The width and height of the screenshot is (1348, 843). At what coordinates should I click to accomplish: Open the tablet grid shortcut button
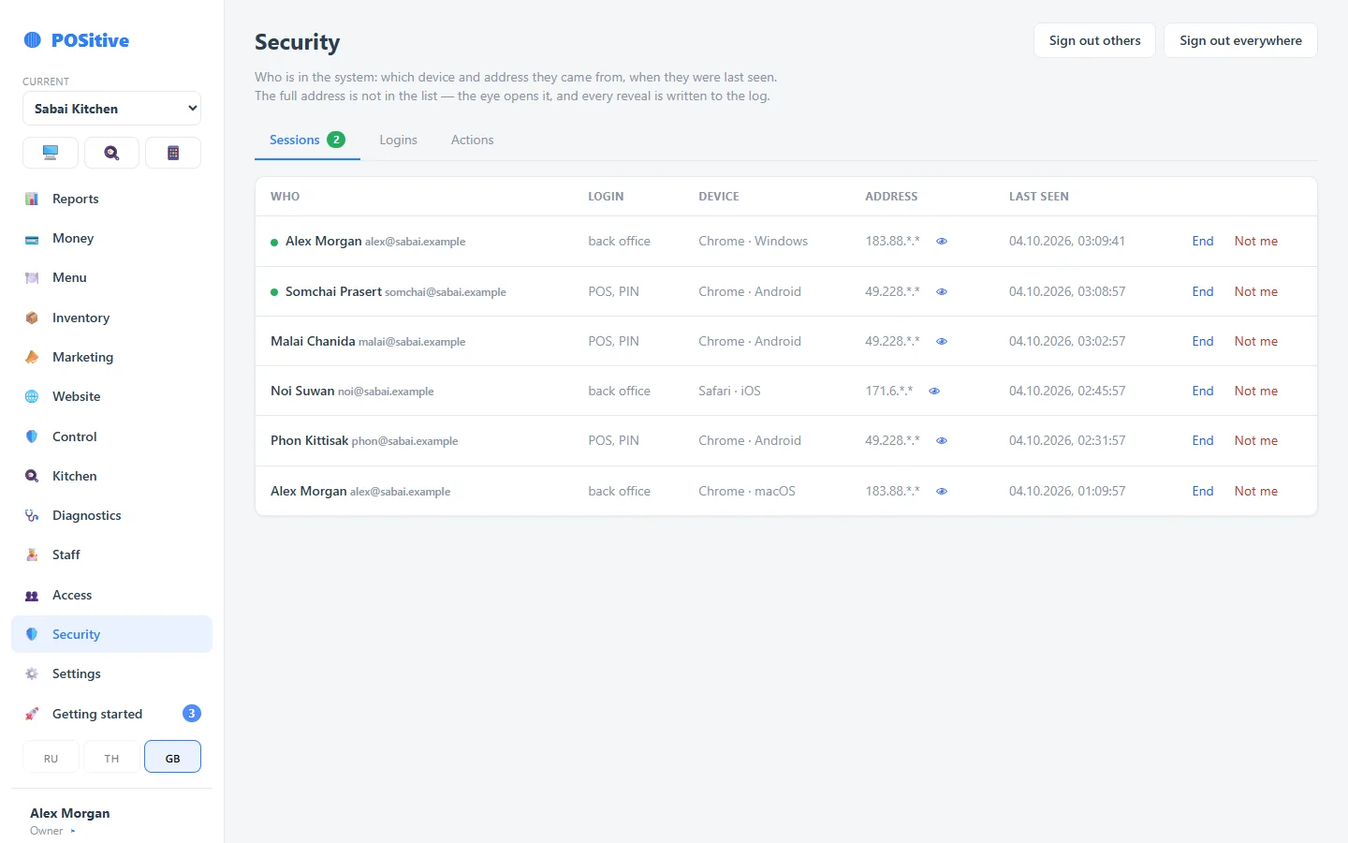tap(173, 153)
